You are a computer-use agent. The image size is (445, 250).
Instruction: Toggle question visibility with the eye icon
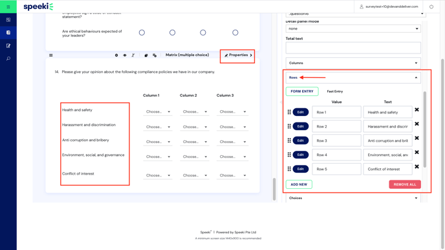125,55
